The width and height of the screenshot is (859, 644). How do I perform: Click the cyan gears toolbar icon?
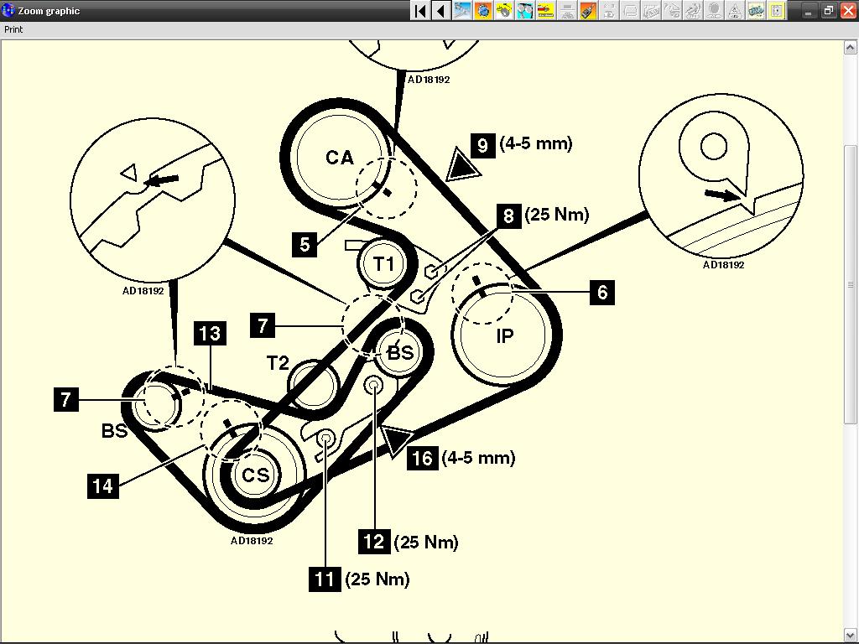(524, 10)
